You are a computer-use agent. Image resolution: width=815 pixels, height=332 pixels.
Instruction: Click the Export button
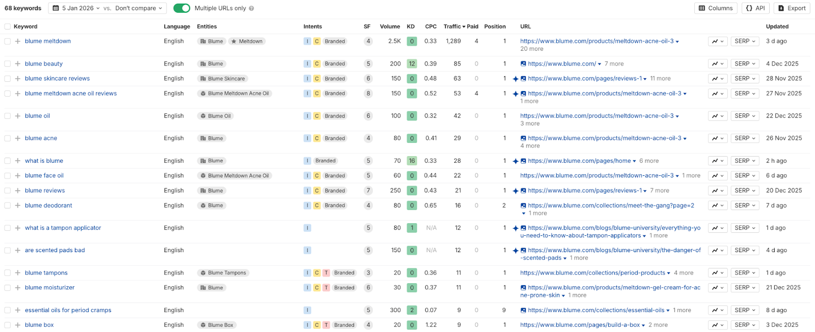[792, 8]
